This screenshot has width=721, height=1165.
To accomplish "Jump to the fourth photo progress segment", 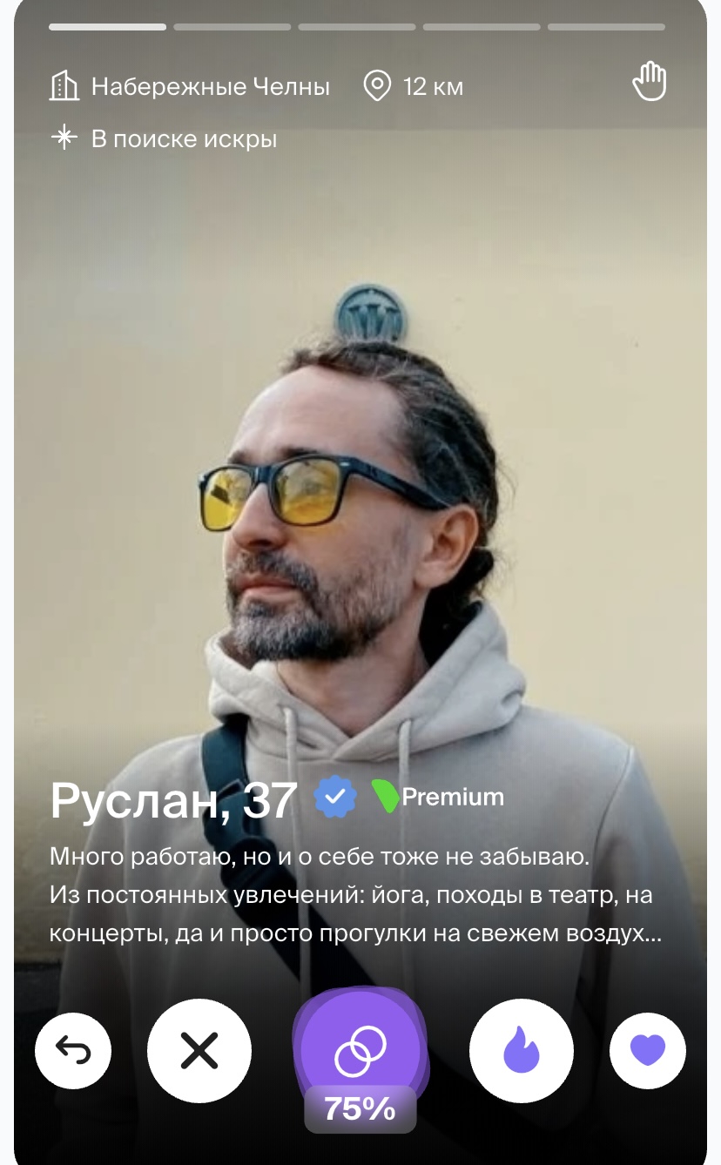I will click(482, 27).
